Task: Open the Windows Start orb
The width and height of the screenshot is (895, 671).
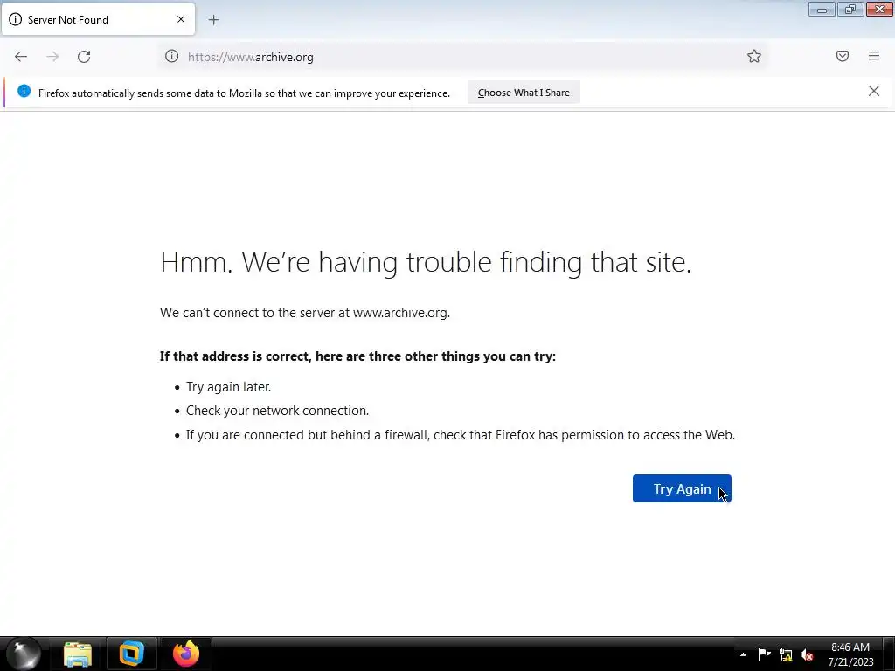Action: click(24, 654)
